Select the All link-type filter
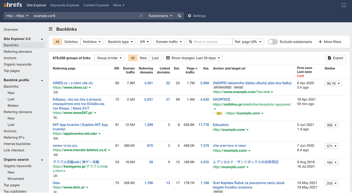Image resolution: width=352 pixels, height=193 pixels. (x=57, y=42)
